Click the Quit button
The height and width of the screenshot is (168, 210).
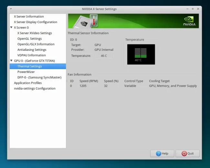pyautogui.click(x=187, y=154)
